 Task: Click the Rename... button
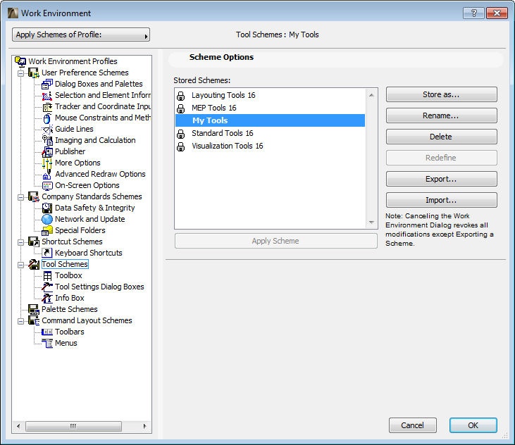(442, 115)
